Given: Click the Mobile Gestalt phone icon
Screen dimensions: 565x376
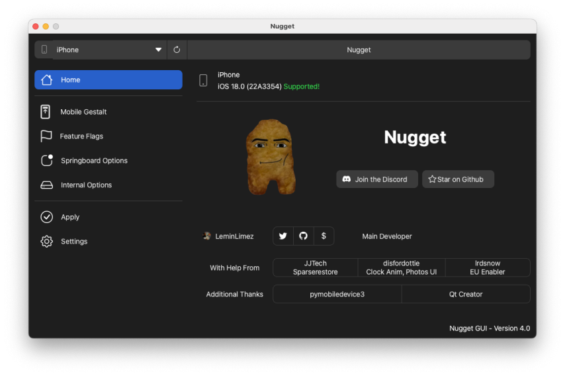Looking at the screenshot, I should click(x=46, y=112).
